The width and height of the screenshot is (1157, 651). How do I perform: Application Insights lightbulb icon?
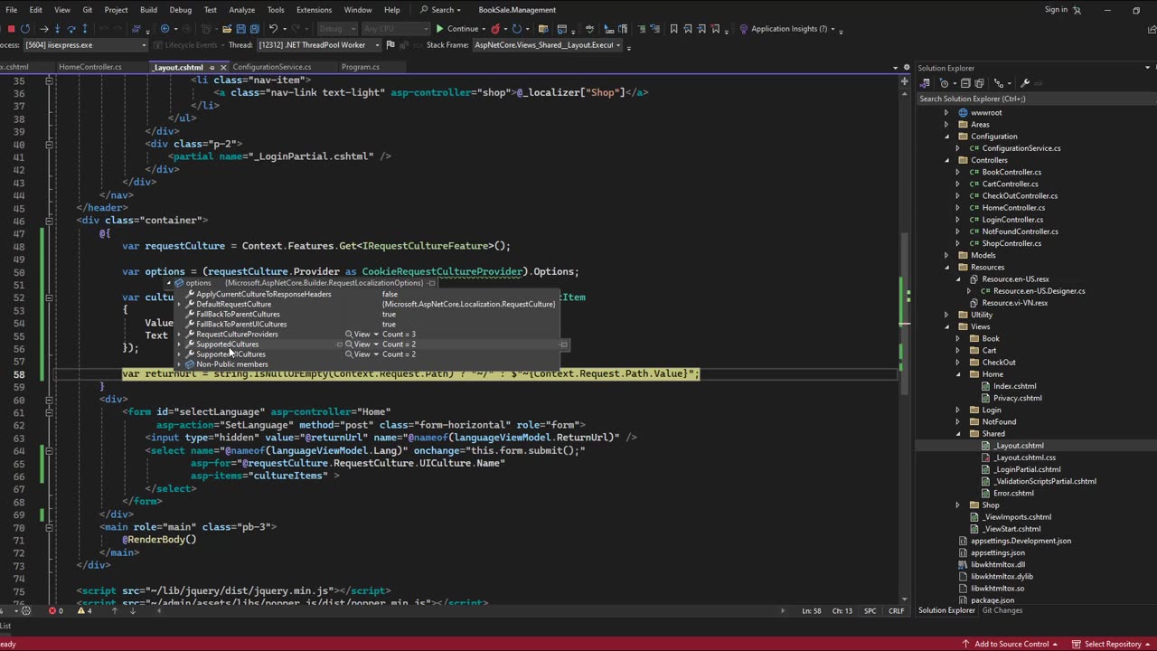(x=743, y=29)
